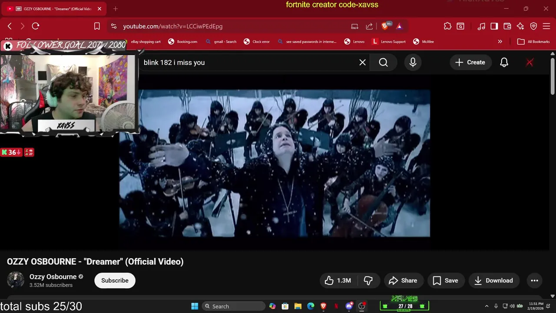The width and height of the screenshot is (556, 313).
Task: Show hidden system tray icons chevron
Action: pyautogui.click(x=486, y=306)
